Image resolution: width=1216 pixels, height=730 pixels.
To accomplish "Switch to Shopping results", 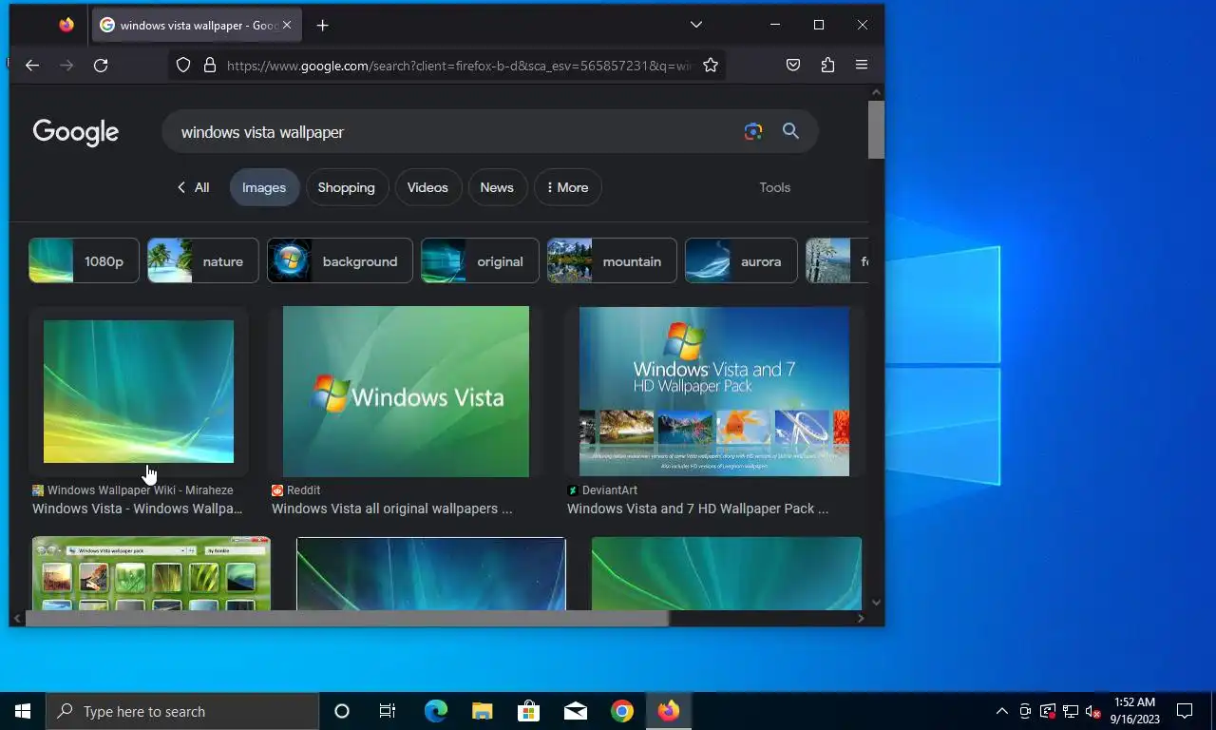I will (346, 187).
